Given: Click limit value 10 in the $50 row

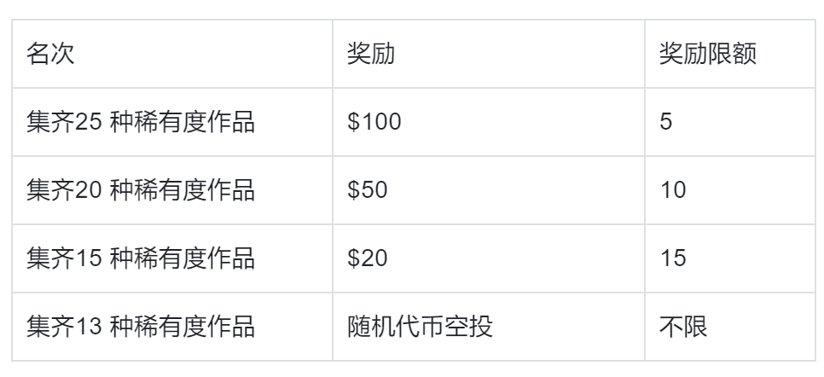Looking at the screenshot, I should click(x=673, y=190).
